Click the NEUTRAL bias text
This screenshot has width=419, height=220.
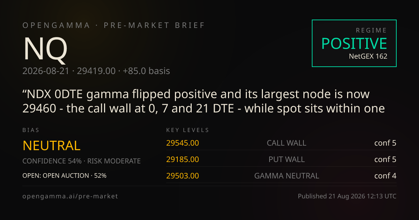click(x=52, y=145)
